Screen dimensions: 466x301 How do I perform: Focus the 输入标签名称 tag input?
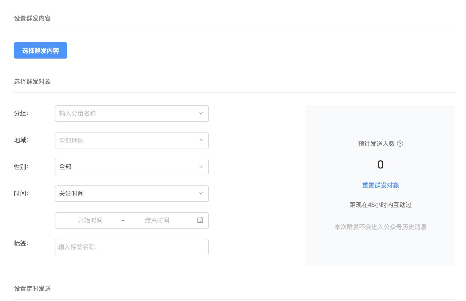[x=132, y=247]
